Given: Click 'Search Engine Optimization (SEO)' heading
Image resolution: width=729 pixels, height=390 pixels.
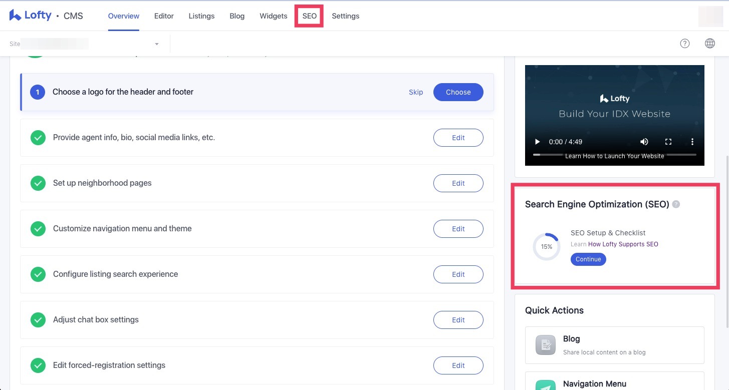Looking at the screenshot, I should pyautogui.click(x=597, y=204).
